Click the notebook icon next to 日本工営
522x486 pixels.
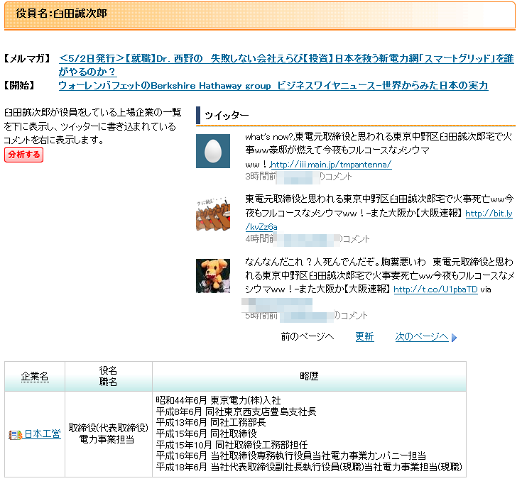(16, 434)
